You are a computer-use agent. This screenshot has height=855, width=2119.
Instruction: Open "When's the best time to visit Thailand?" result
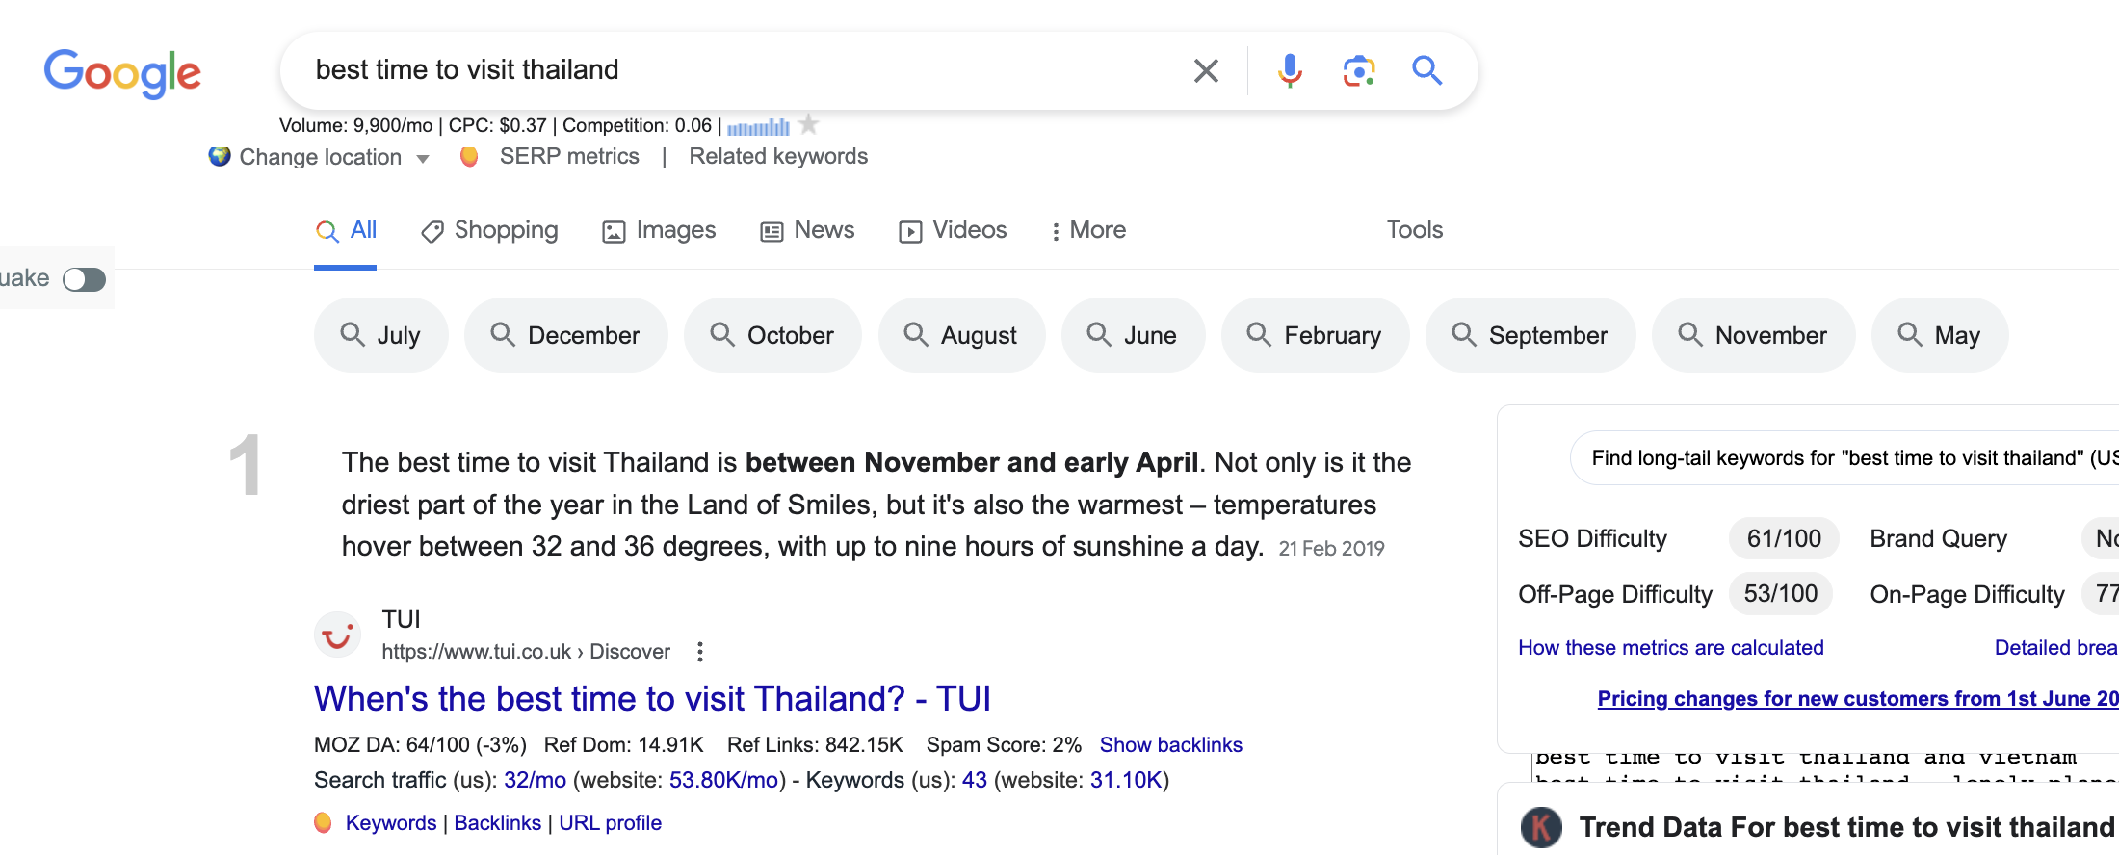coord(652,698)
